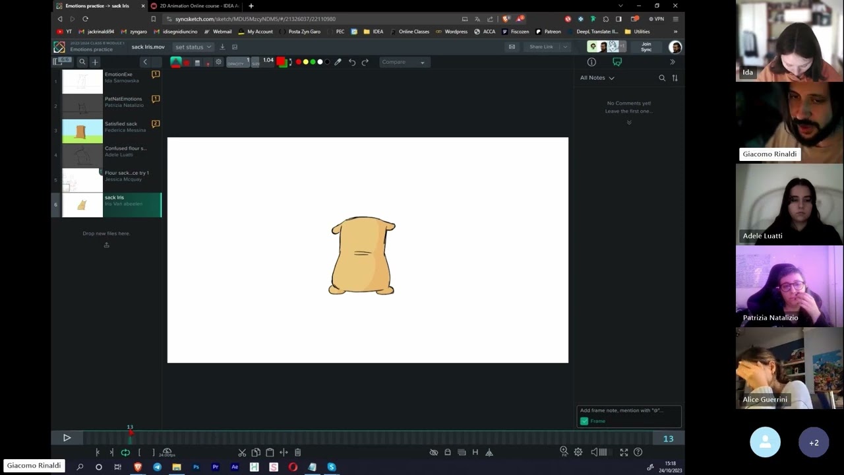The image size is (844, 475).
Task: Pick the yellow color swatch
Action: [305, 62]
